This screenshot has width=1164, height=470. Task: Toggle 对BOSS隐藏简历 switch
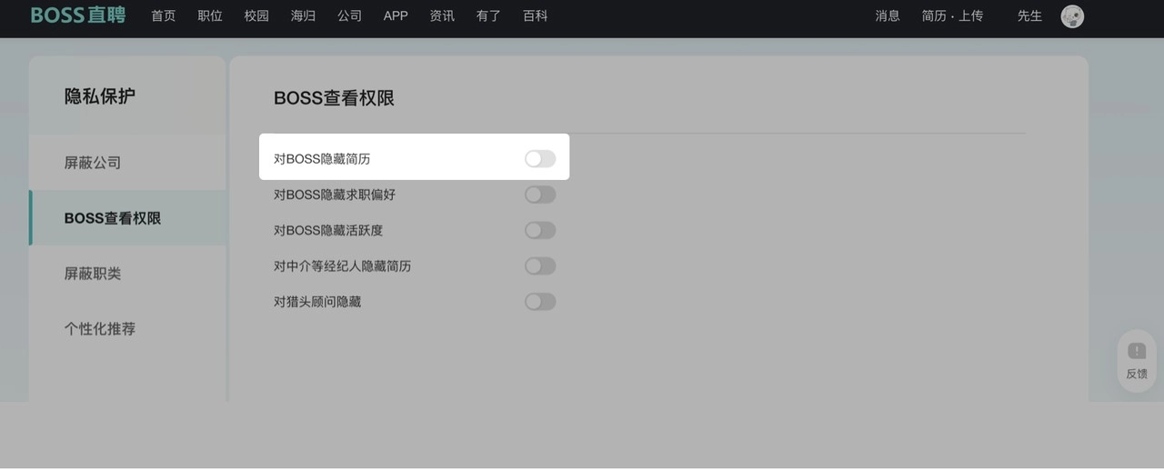540,159
